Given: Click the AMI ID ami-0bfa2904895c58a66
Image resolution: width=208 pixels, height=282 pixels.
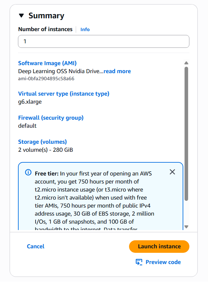Looking at the screenshot, I should click(x=46, y=79).
